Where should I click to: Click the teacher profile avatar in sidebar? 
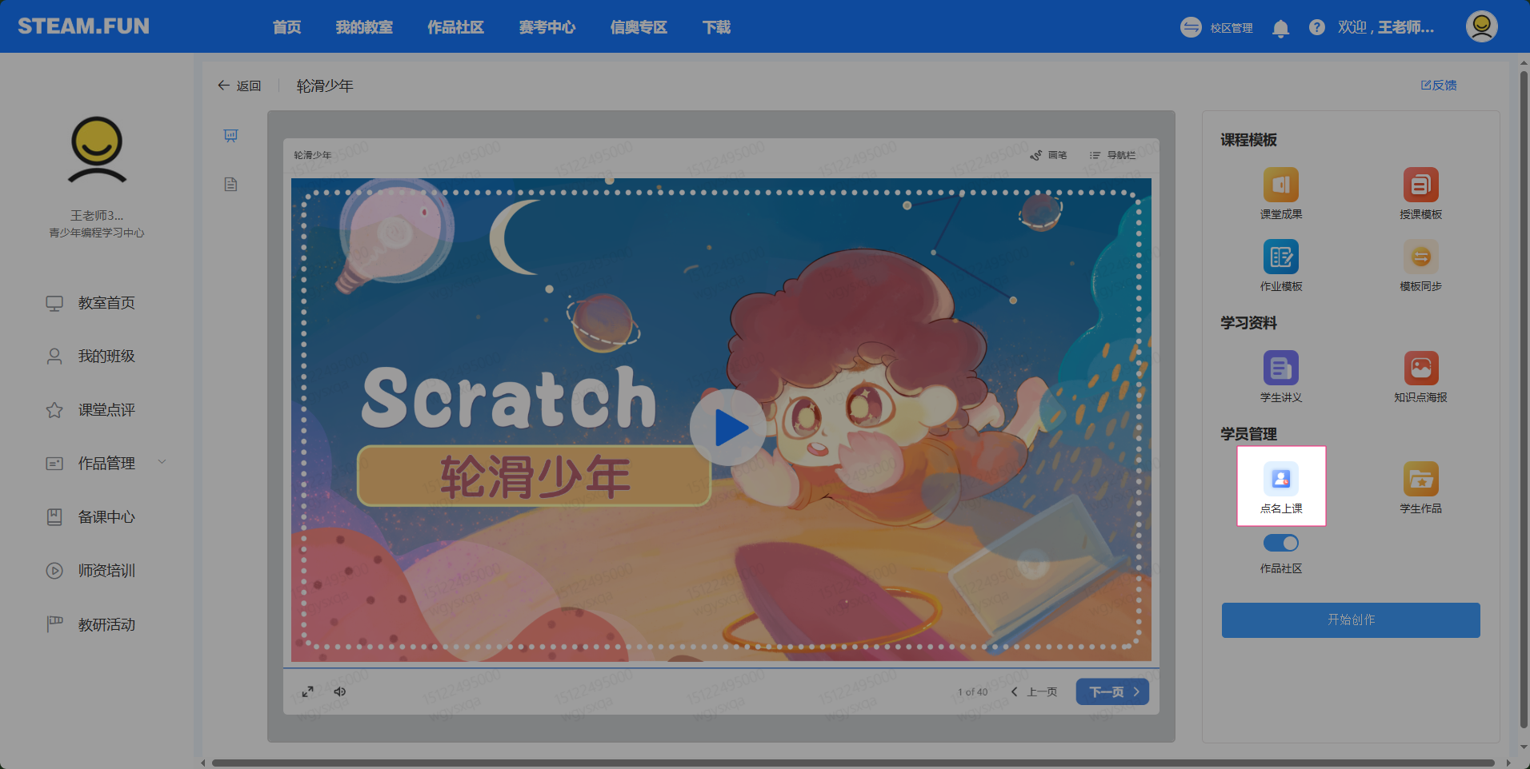tap(97, 150)
